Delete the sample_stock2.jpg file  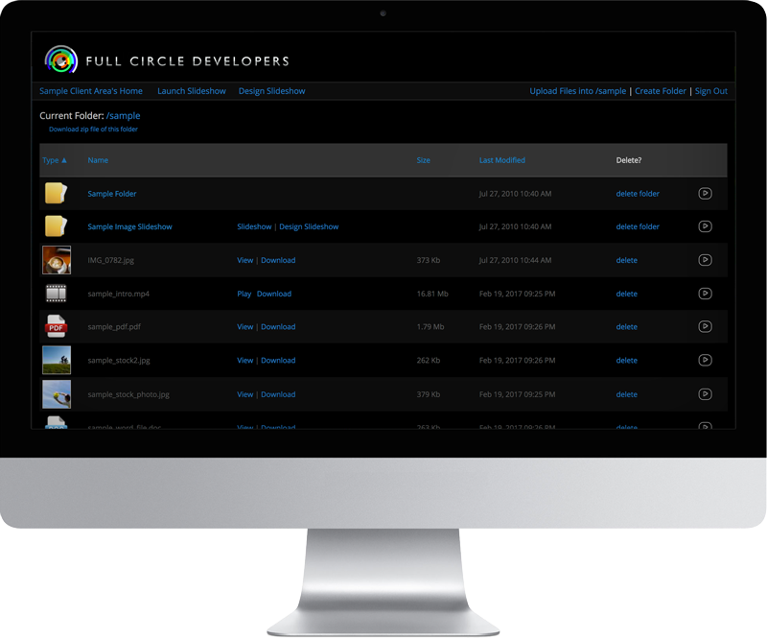(x=627, y=361)
